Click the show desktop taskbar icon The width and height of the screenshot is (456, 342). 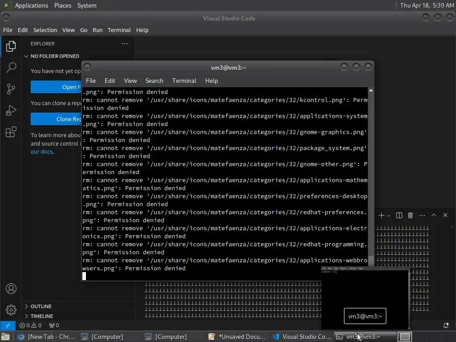5,337
